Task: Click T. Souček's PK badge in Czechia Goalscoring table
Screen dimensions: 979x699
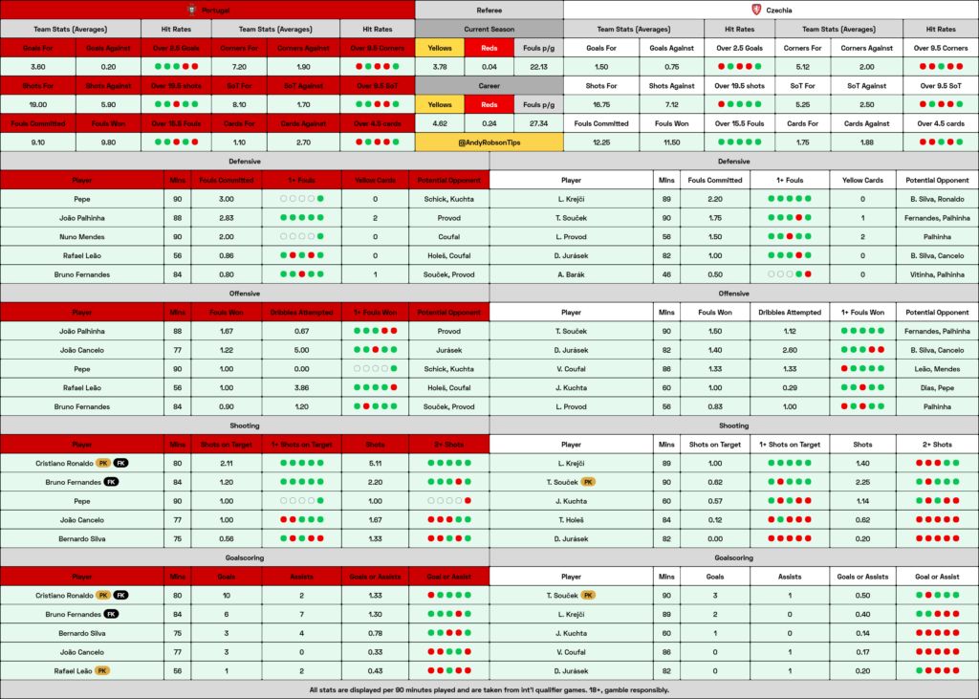Action: point(588,595)
